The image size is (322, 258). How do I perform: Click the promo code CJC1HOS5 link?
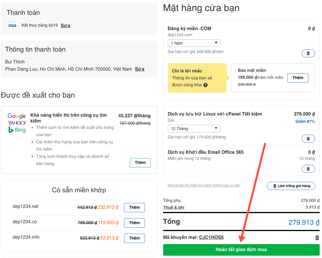coord(211,237)
